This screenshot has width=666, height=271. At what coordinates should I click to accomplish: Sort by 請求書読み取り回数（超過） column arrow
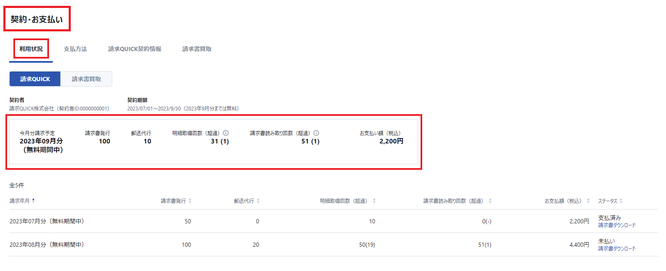(x=490, y=201)
